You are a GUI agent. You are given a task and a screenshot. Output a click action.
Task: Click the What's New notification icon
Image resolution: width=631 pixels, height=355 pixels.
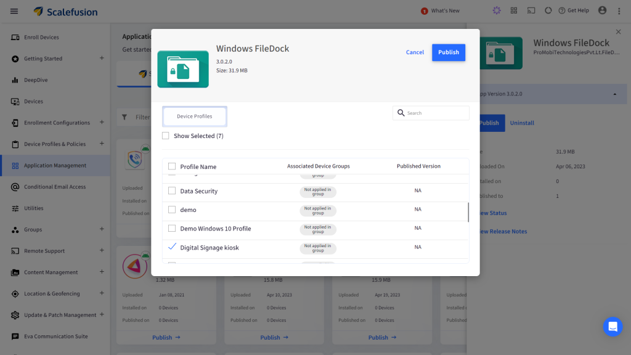[x=424, y=11]
